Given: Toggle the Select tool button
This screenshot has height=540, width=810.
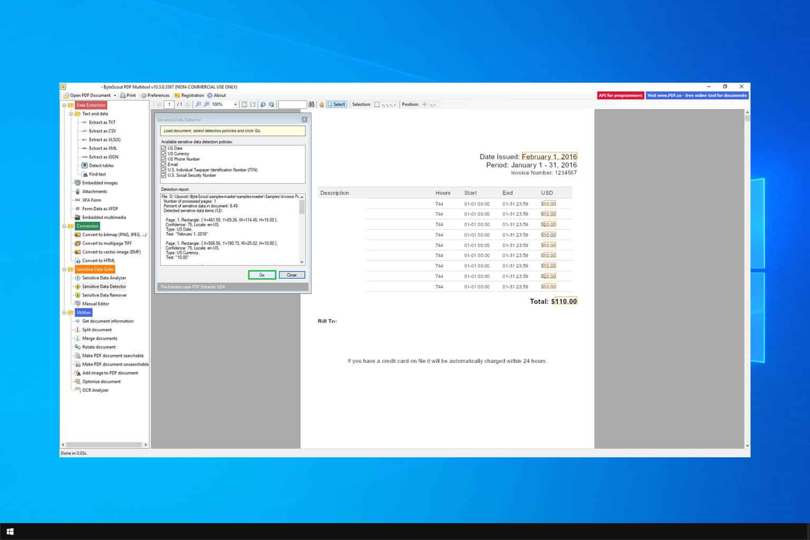Looking at the screenshot, I should click(x=336, y=104).
